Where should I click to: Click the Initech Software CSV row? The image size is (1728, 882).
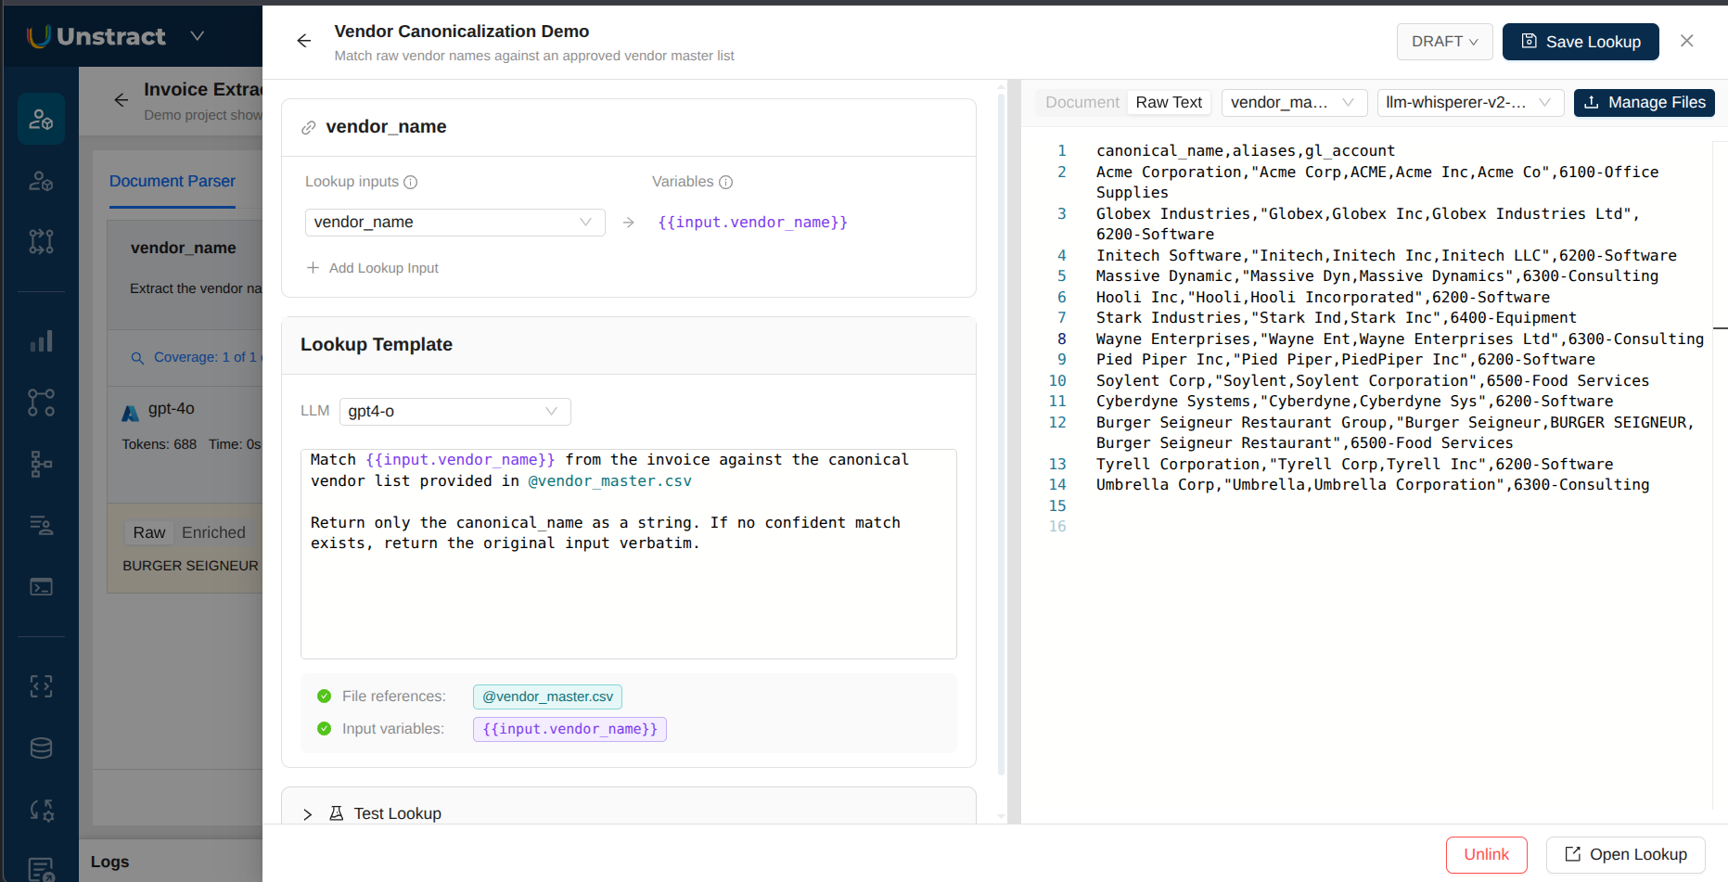(x=1387, y=256)
